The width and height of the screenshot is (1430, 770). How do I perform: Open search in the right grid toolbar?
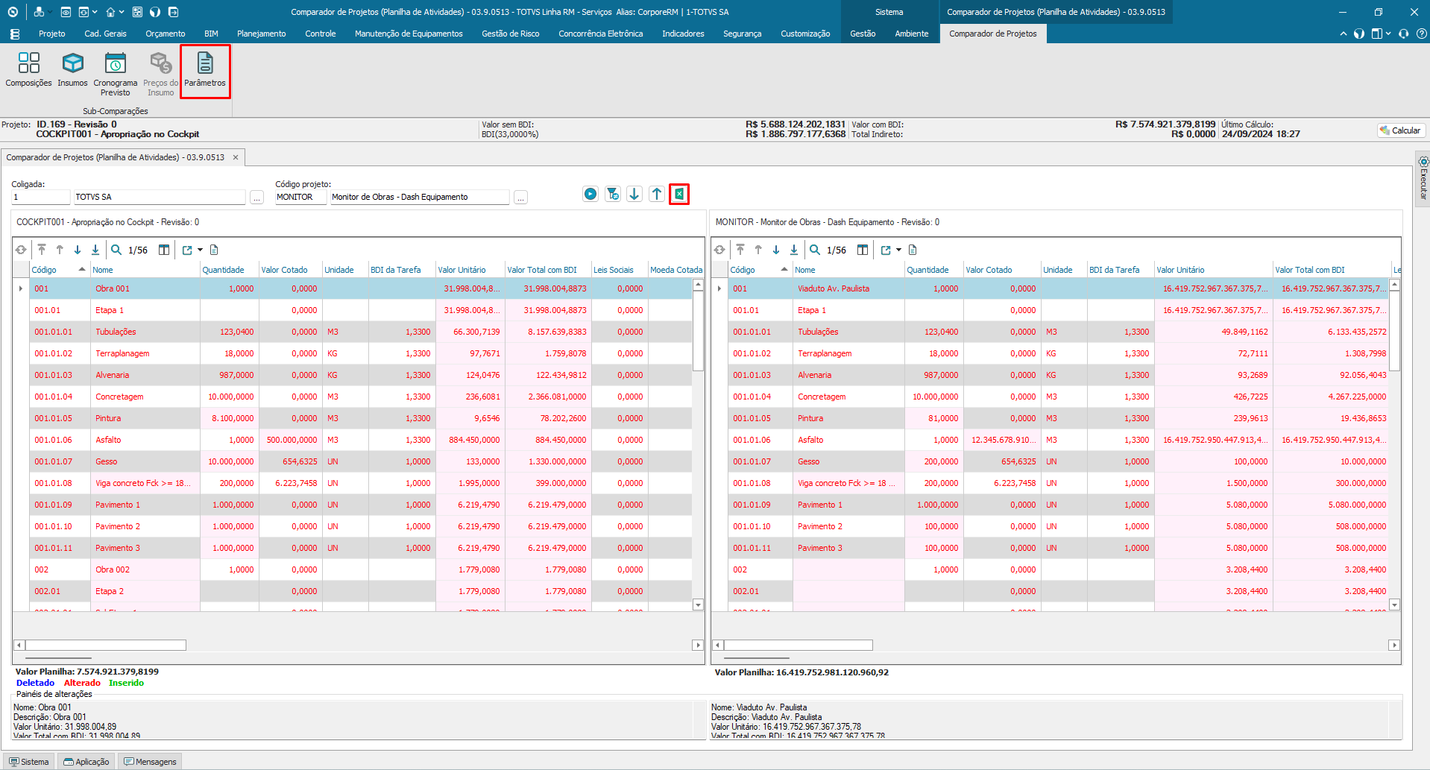[x=815, y=250]
